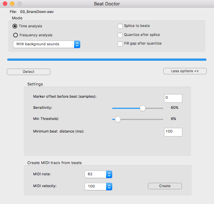Click the Sensitivity slider handle
214x204 pixels.
pos(143,108)
